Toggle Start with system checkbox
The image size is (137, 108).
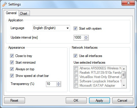[x=76, y=29]
